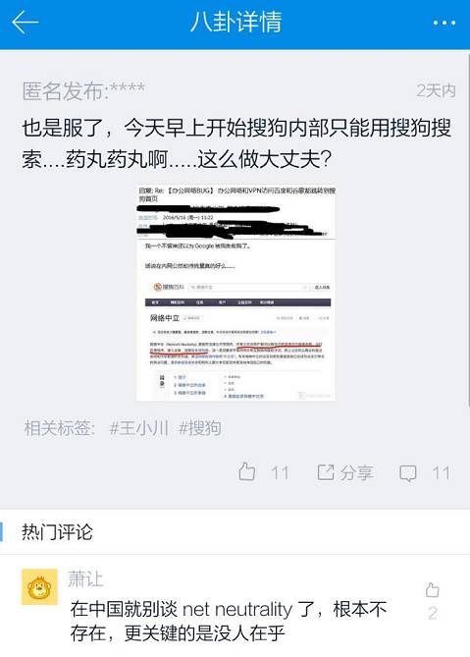Open the attached email screenshot image

(236, 293)
